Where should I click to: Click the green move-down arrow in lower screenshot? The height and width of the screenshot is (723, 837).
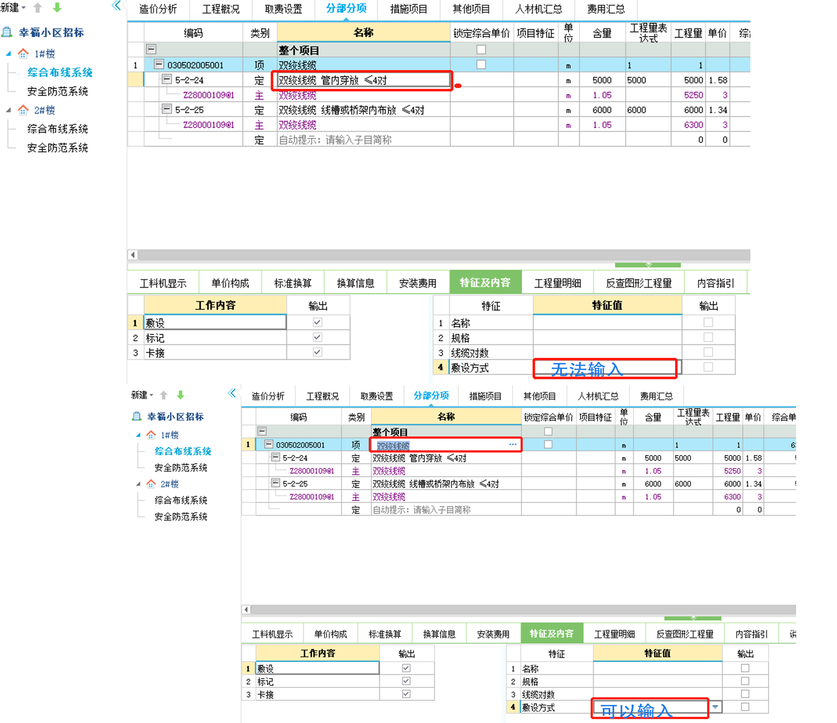coord(181,395)
